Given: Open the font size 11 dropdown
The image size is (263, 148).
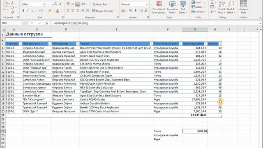Looking at the screenshot, I should (x=52, y=4).
